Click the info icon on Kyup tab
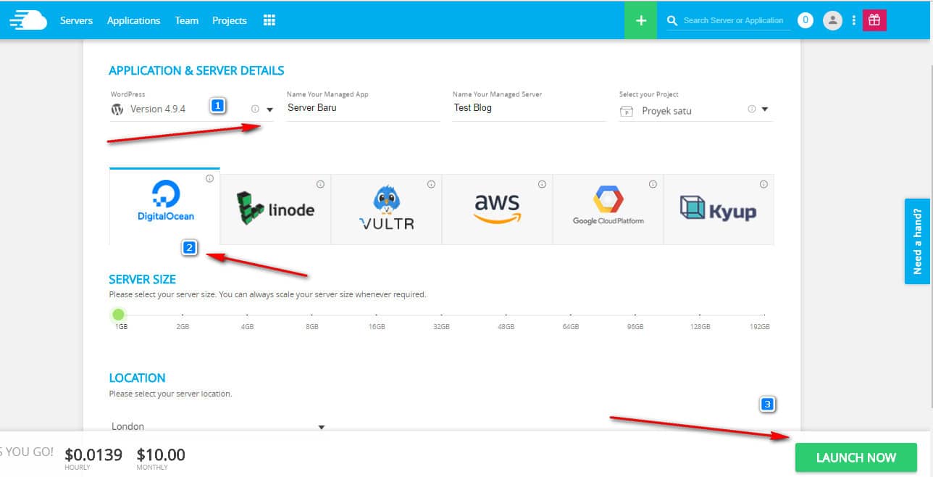 [763, 184]
